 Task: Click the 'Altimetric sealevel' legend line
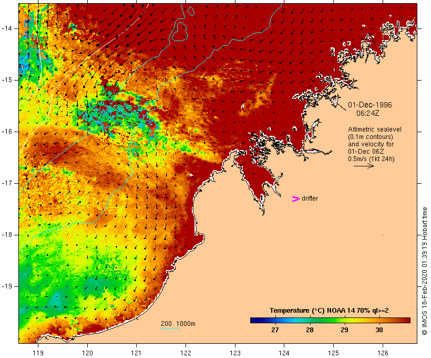point(375,130)
